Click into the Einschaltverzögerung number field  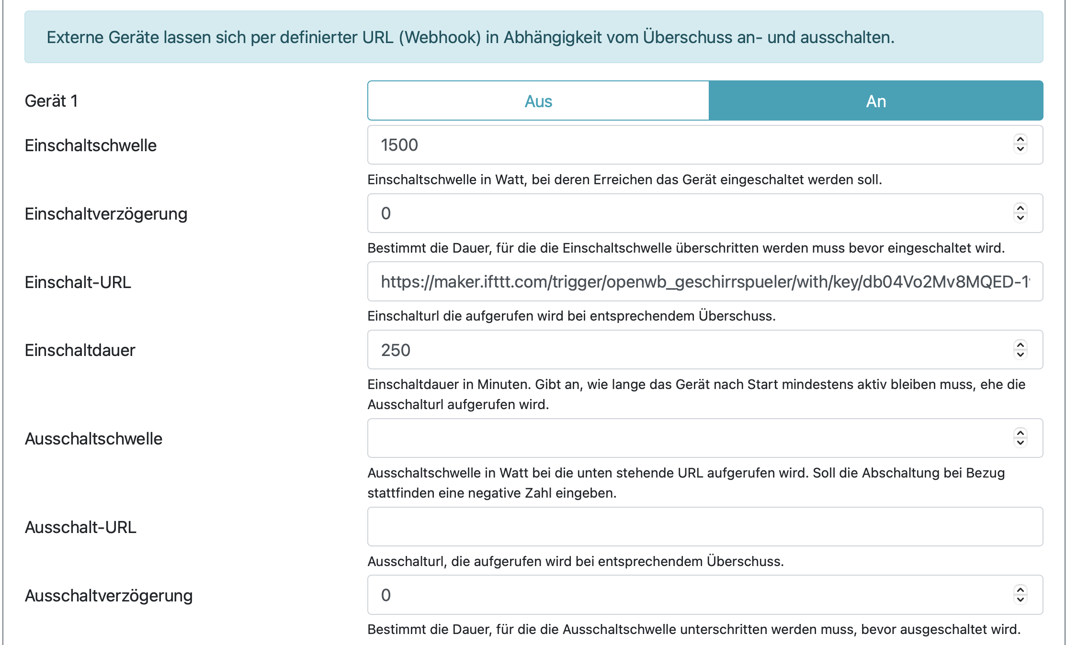[670, 213]
